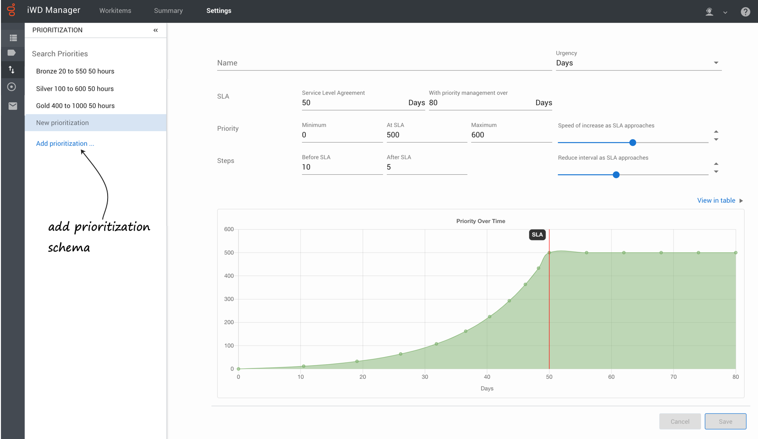Switch to the Workitems tab
The height and width of the screenshot is (439, 758).
point(115,11)
